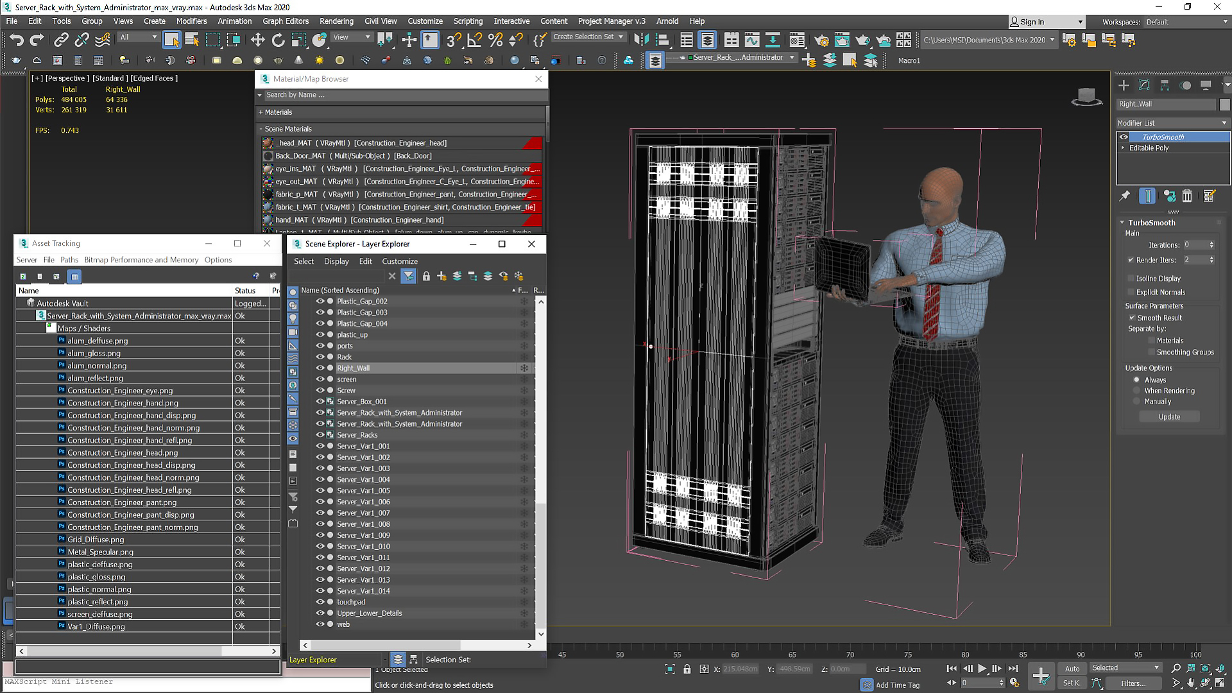This screenshot has width=1232, height=693.
Task: Toggle Smooth Result checkbox
Action: tap(1133, 318)
